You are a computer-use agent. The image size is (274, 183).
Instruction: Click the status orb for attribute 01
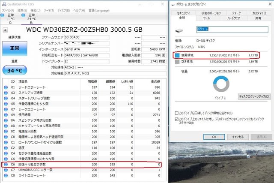(6, 87)
